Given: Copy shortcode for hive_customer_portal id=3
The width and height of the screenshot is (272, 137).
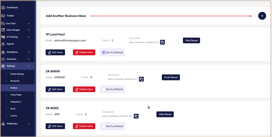Looking at the screenshot, I should (136, 116).
